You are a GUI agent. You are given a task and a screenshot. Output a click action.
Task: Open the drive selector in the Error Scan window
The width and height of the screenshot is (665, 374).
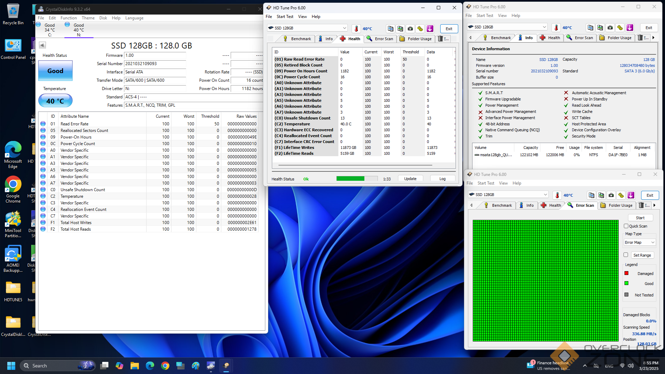pyautogui.click(x=508, y=195)
